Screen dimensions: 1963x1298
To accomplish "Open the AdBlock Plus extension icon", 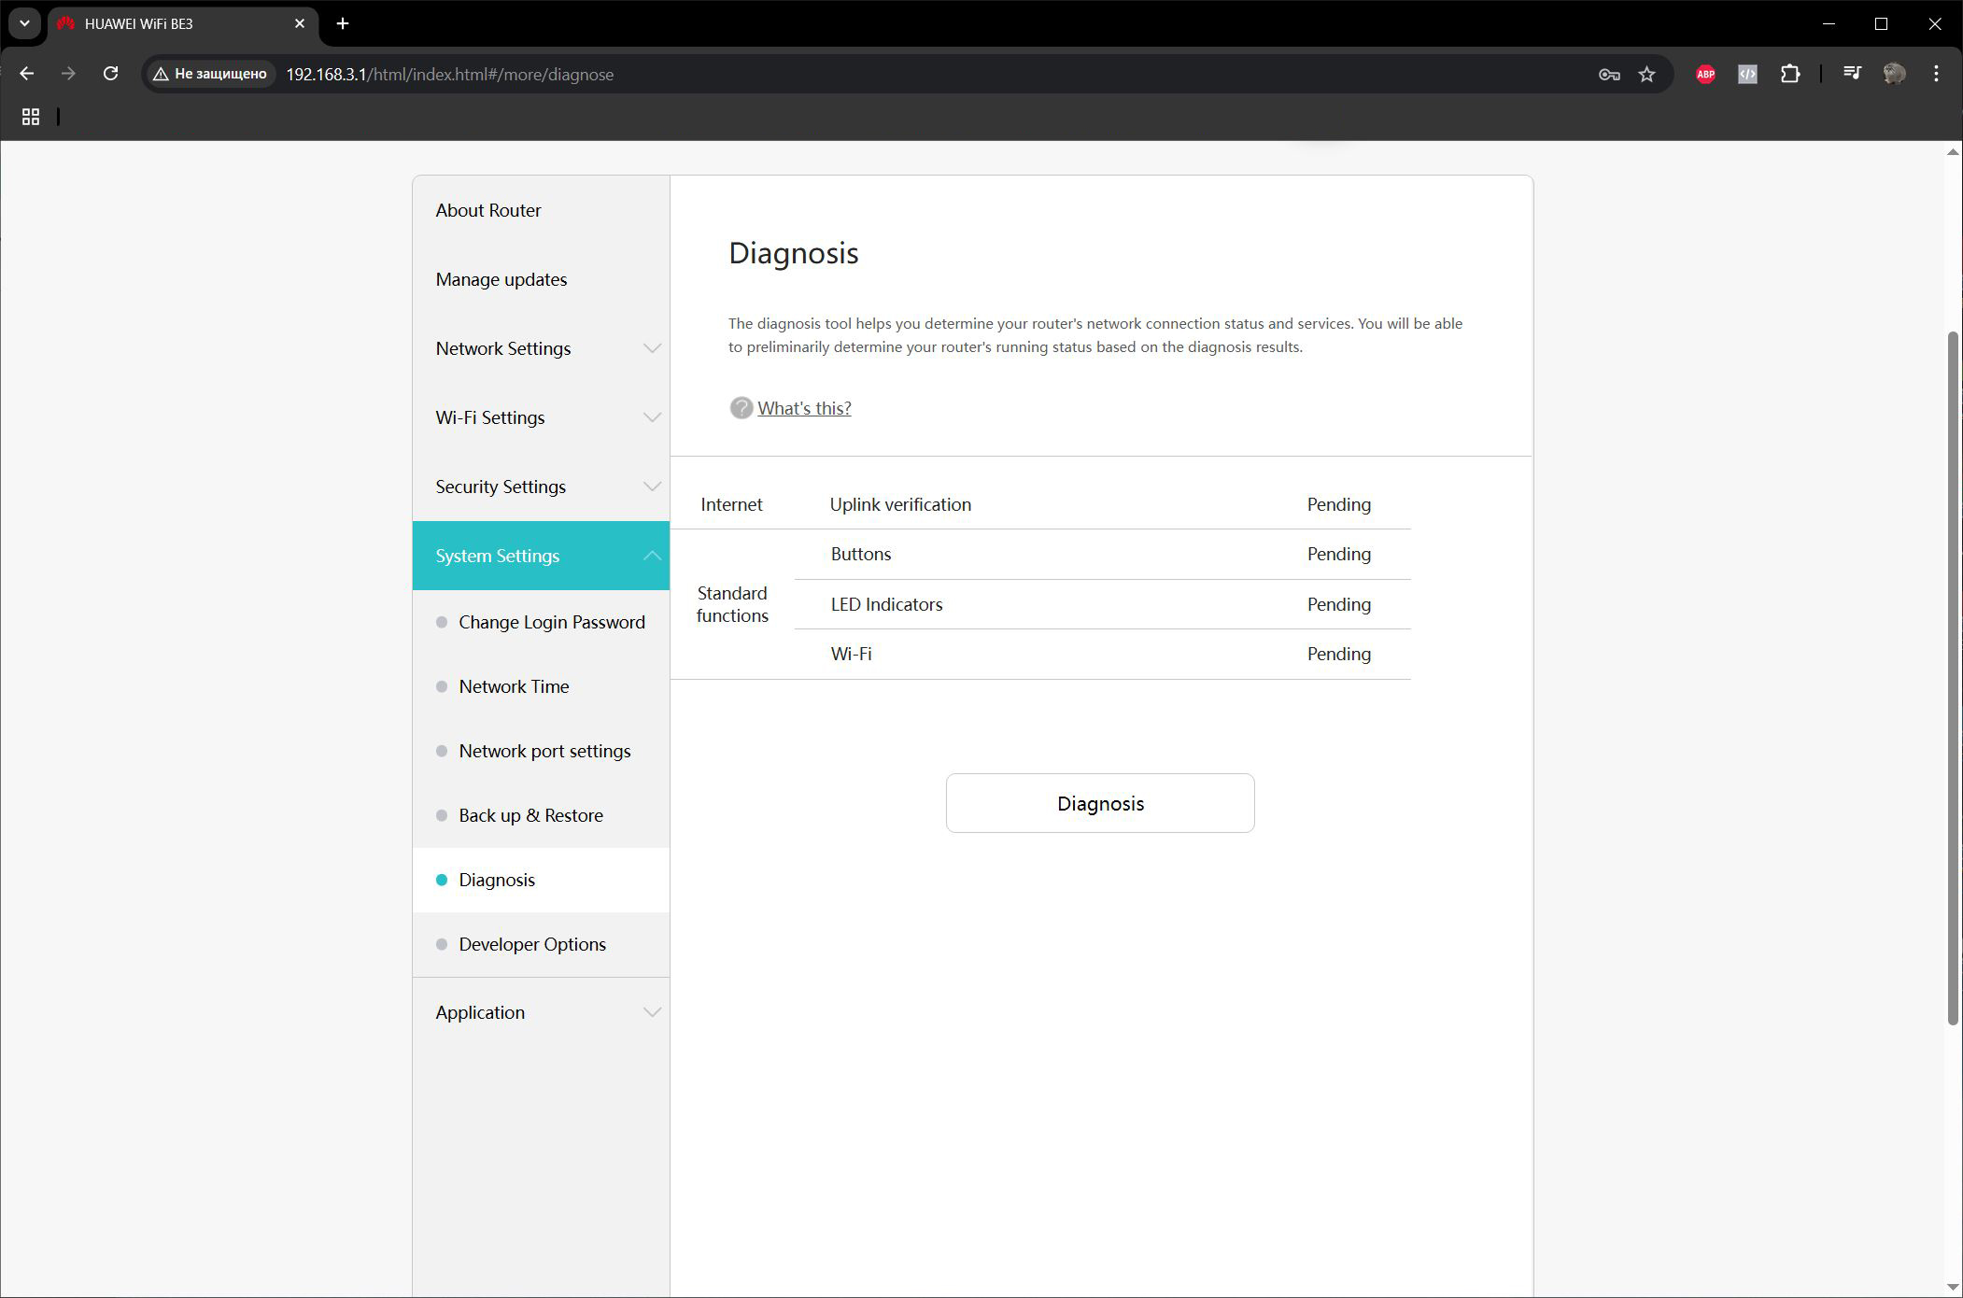I will 1705,75.
